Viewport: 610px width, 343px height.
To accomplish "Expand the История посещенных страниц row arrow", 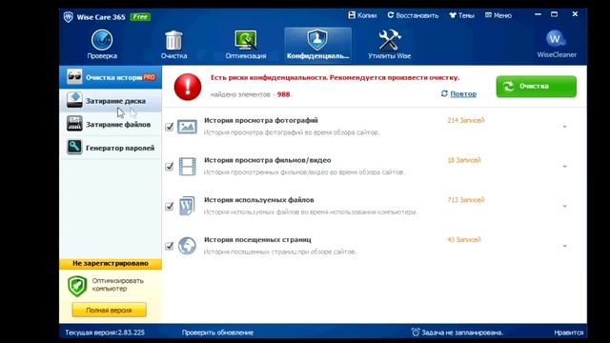I will coord(564,246).
